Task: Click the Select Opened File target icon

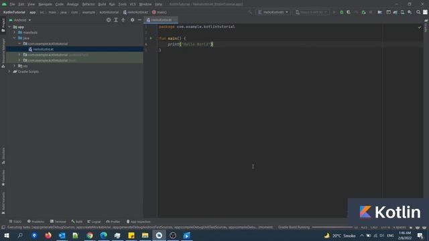Action: click(109, 20)
